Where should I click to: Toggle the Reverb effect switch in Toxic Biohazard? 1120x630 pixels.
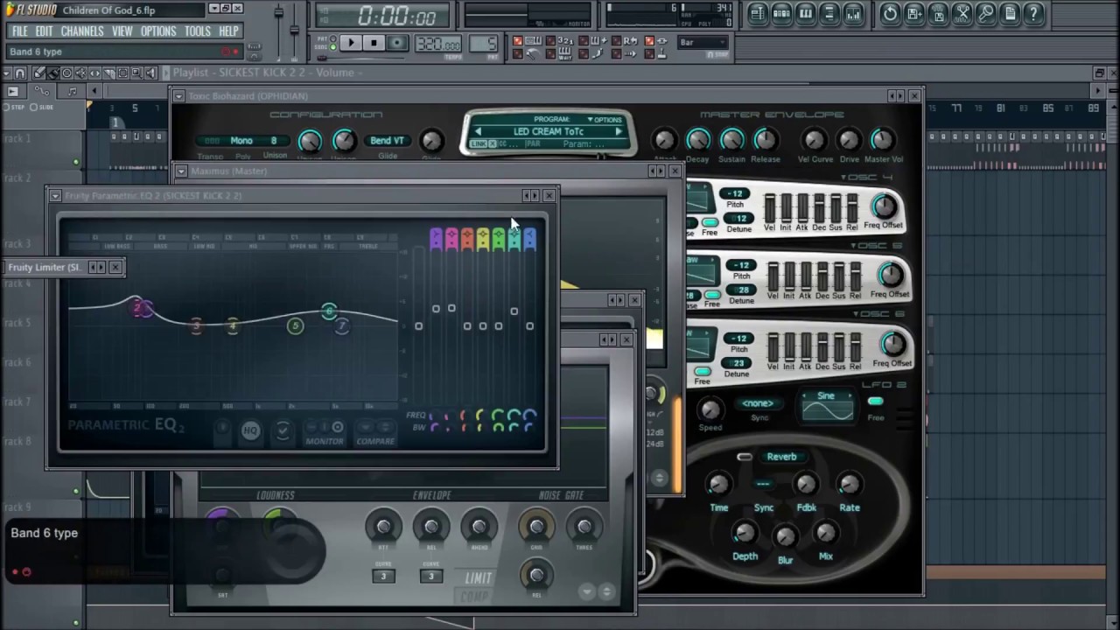(745, 457)
